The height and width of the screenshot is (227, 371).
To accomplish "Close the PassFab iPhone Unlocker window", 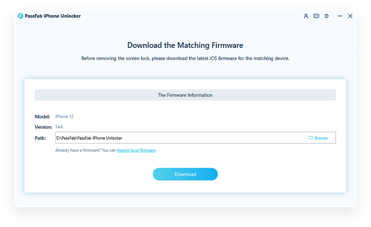I will [x=350, y=16].
